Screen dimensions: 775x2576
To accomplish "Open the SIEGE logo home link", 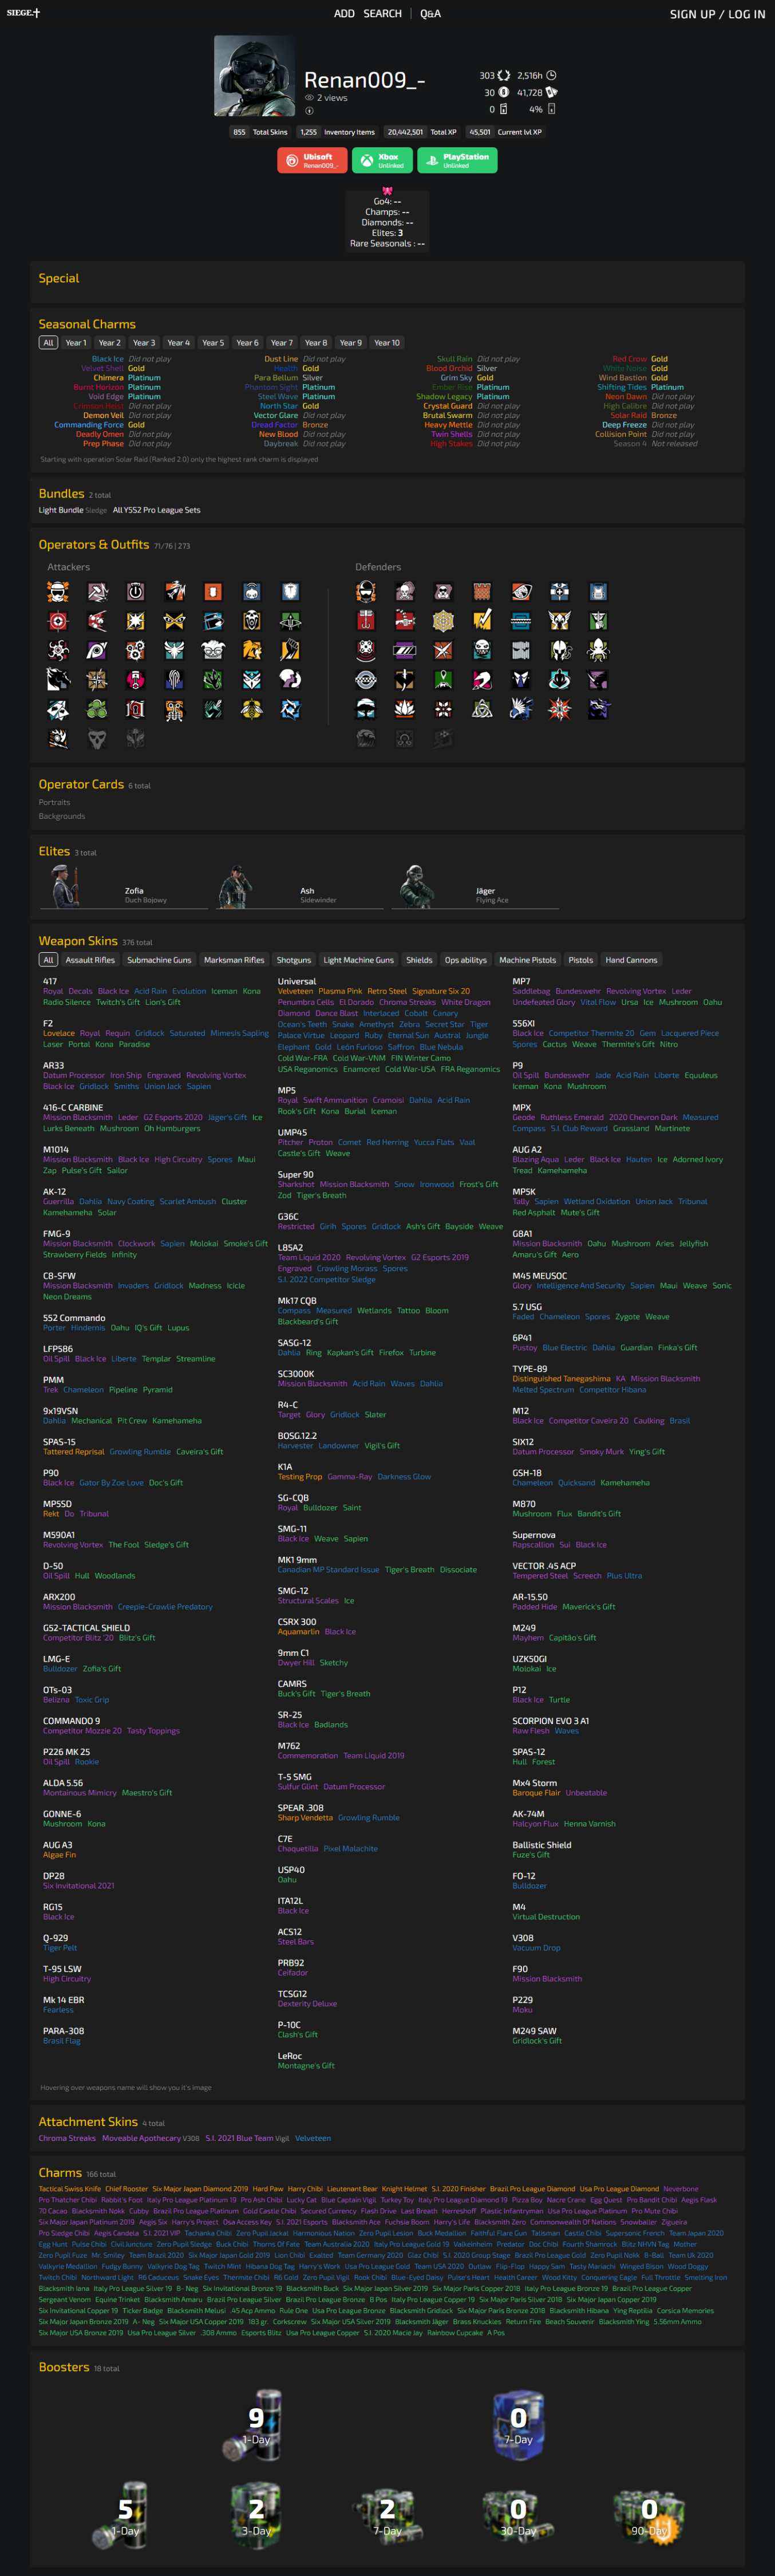I will tap(23, 13).
